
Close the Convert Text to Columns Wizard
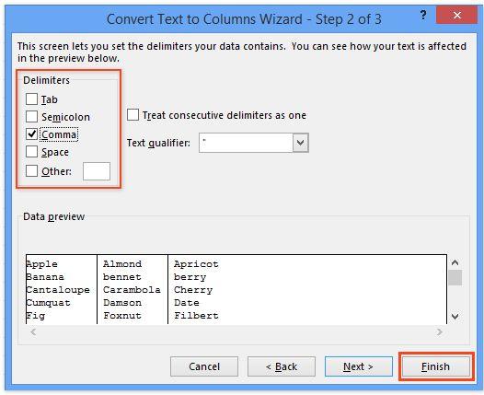click(456, 15)
